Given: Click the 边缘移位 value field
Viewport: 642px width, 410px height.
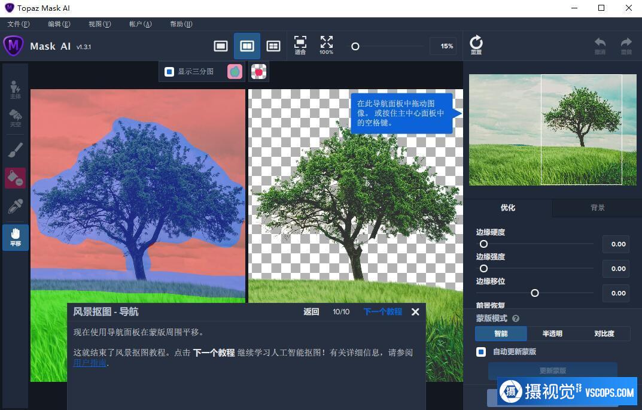Looking at the screenshot, I should coord(616,293).
